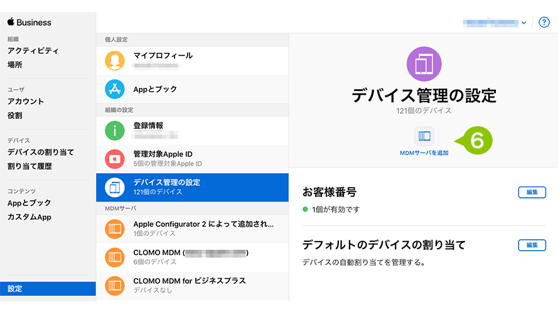Click the Apple Business logo
Screen dimensions: 558x314
(x=29, y=22)
